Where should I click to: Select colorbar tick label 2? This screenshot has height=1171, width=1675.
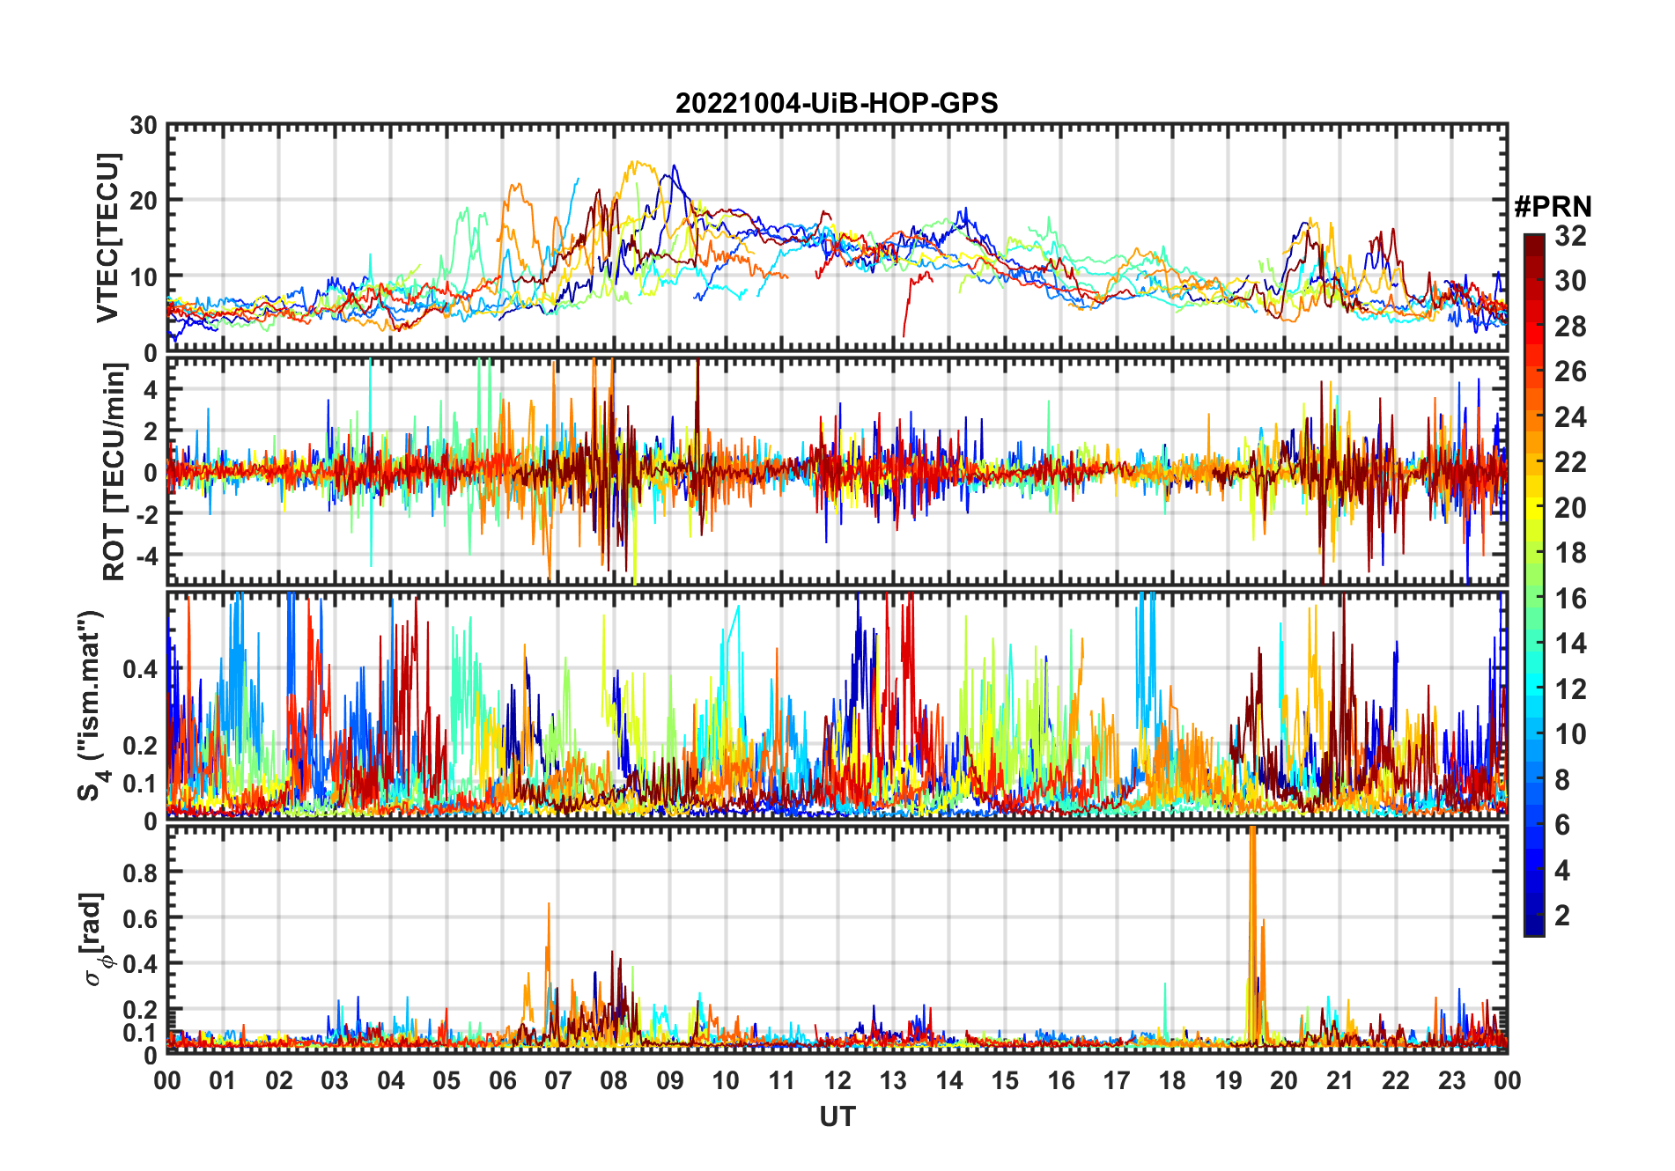point(1562,916)
